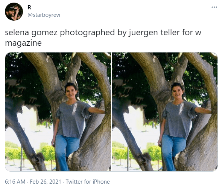This screenshot has width=222, height=187.
Task: Click the word "photographed" in the tweet
Action: (x=87, y=33)
